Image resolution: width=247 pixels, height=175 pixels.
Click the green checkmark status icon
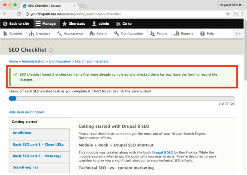(x=15, y=74)
